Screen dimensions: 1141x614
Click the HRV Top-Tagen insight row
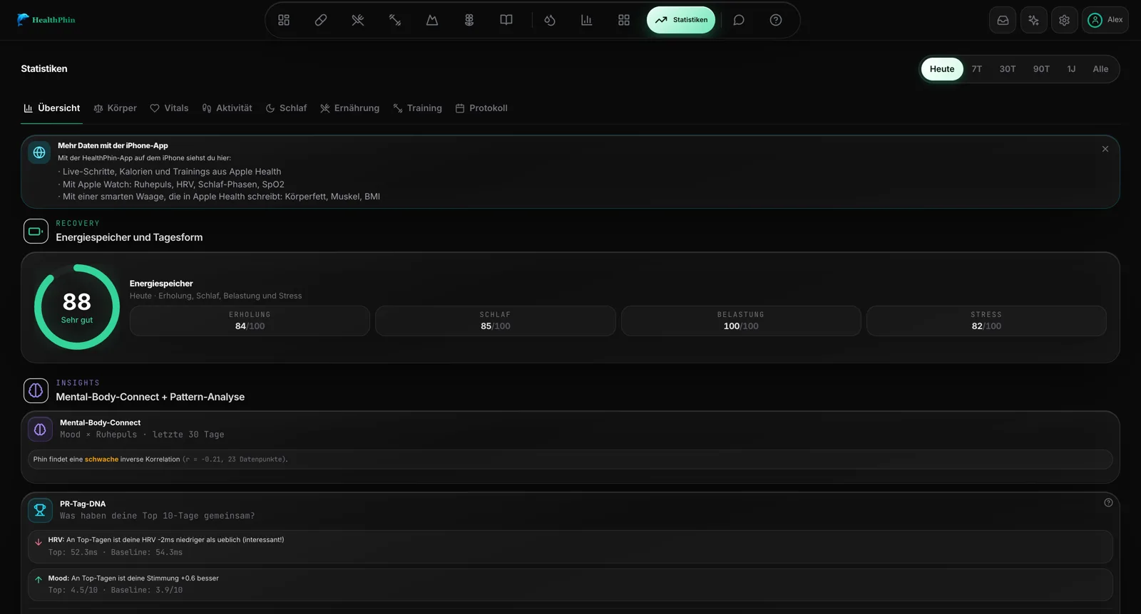pyautogui.click(x=570, y=546)
